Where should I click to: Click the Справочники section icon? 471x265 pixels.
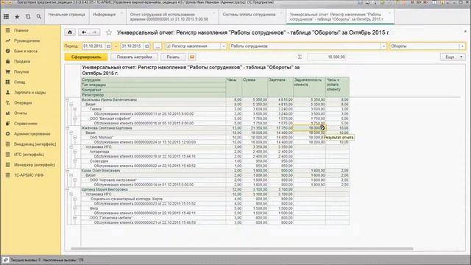point(8,124)
